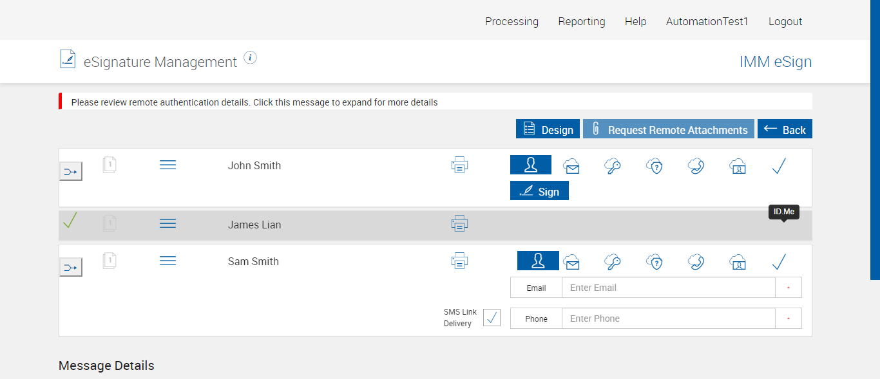This screenshot has height=379, width=880.
Task: Expand the remote authentication details message
Action: [254, 102]
